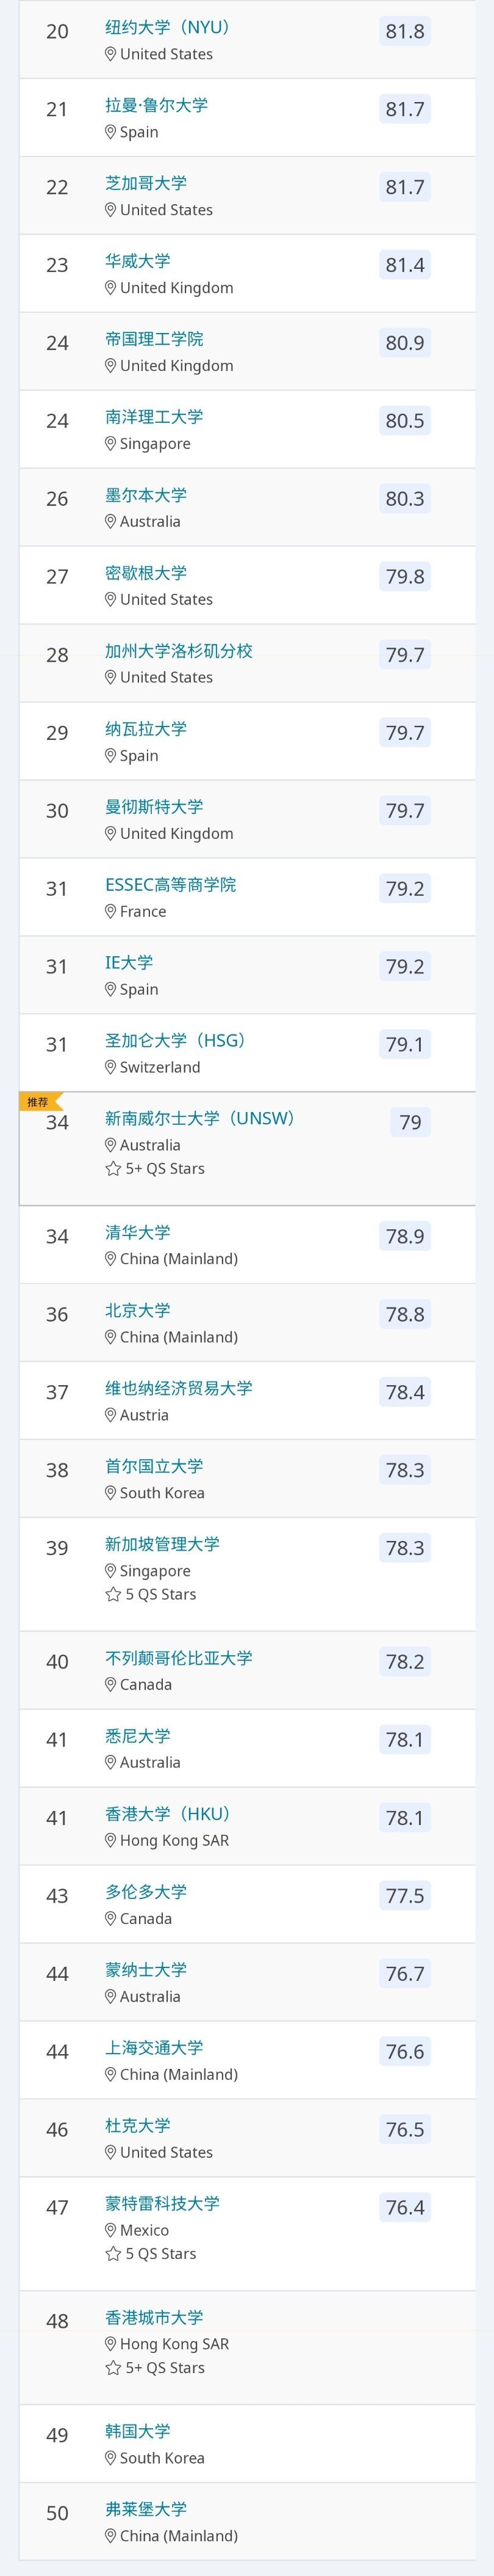Select the 北京大学 link
This screenshot has width=494, height=2576.
[138, 1310]
